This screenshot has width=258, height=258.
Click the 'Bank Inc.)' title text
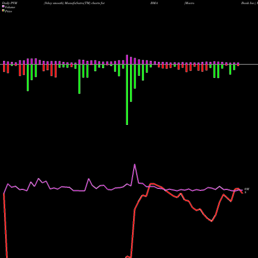(x=249, y=3)
